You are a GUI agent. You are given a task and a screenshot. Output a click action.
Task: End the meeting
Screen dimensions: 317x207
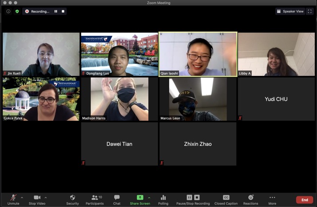[x=305, y=200]
